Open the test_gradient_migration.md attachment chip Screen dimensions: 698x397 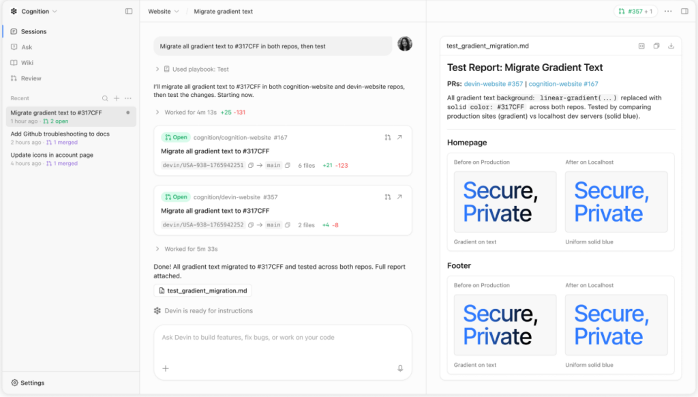click(x=202, y=291)
